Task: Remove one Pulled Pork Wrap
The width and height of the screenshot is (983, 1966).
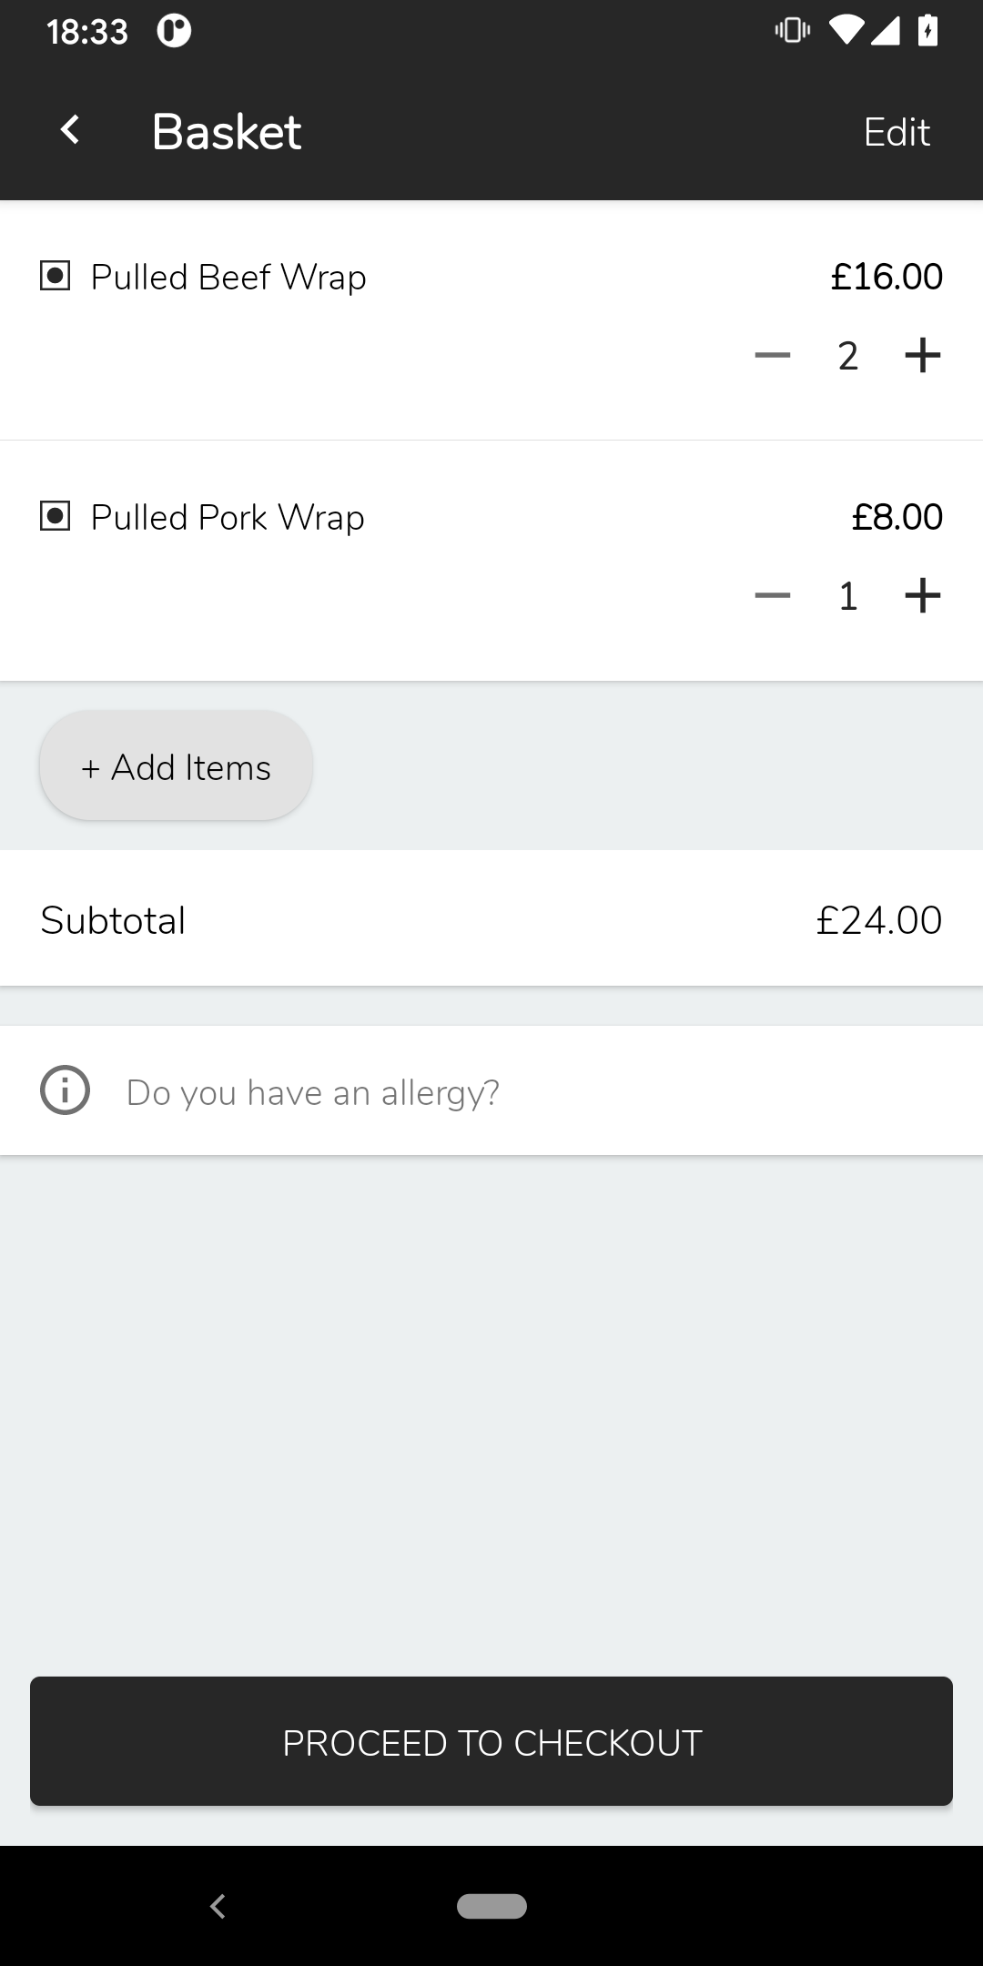Action: coord(773,595)
